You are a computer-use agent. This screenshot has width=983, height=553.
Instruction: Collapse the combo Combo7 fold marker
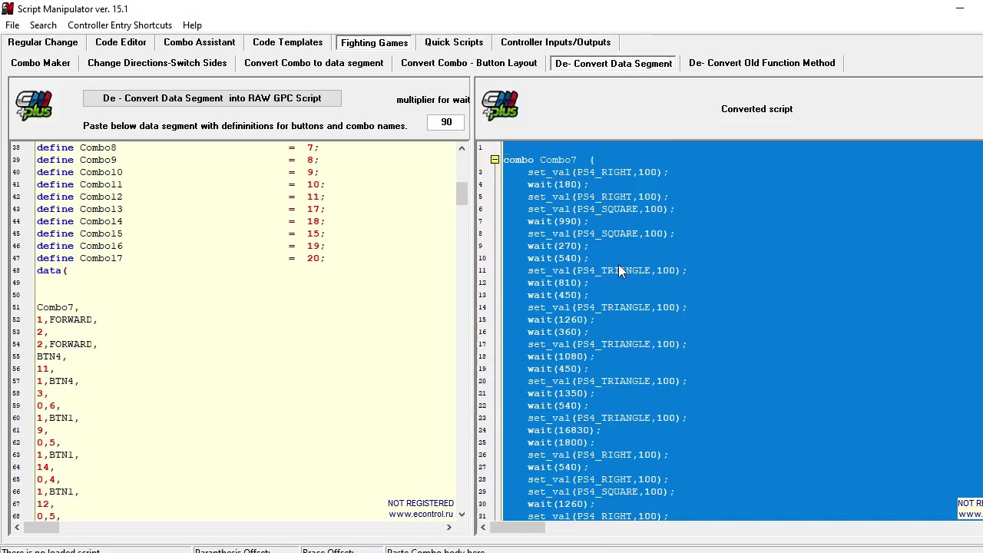[x=495, y=160]
